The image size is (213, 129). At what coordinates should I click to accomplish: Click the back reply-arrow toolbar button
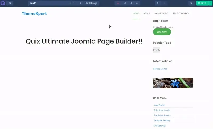(10, 3)
